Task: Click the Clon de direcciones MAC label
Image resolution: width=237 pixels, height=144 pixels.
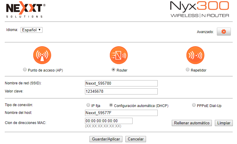Action: 25,123
